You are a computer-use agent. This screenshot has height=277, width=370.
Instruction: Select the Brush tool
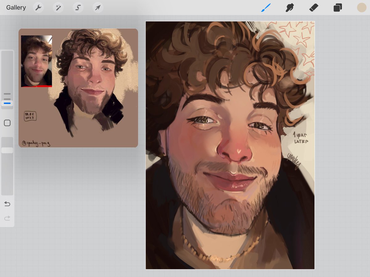pyautogui.click(x=265, y=7)
